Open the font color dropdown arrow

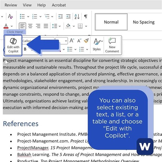[12, 26]
